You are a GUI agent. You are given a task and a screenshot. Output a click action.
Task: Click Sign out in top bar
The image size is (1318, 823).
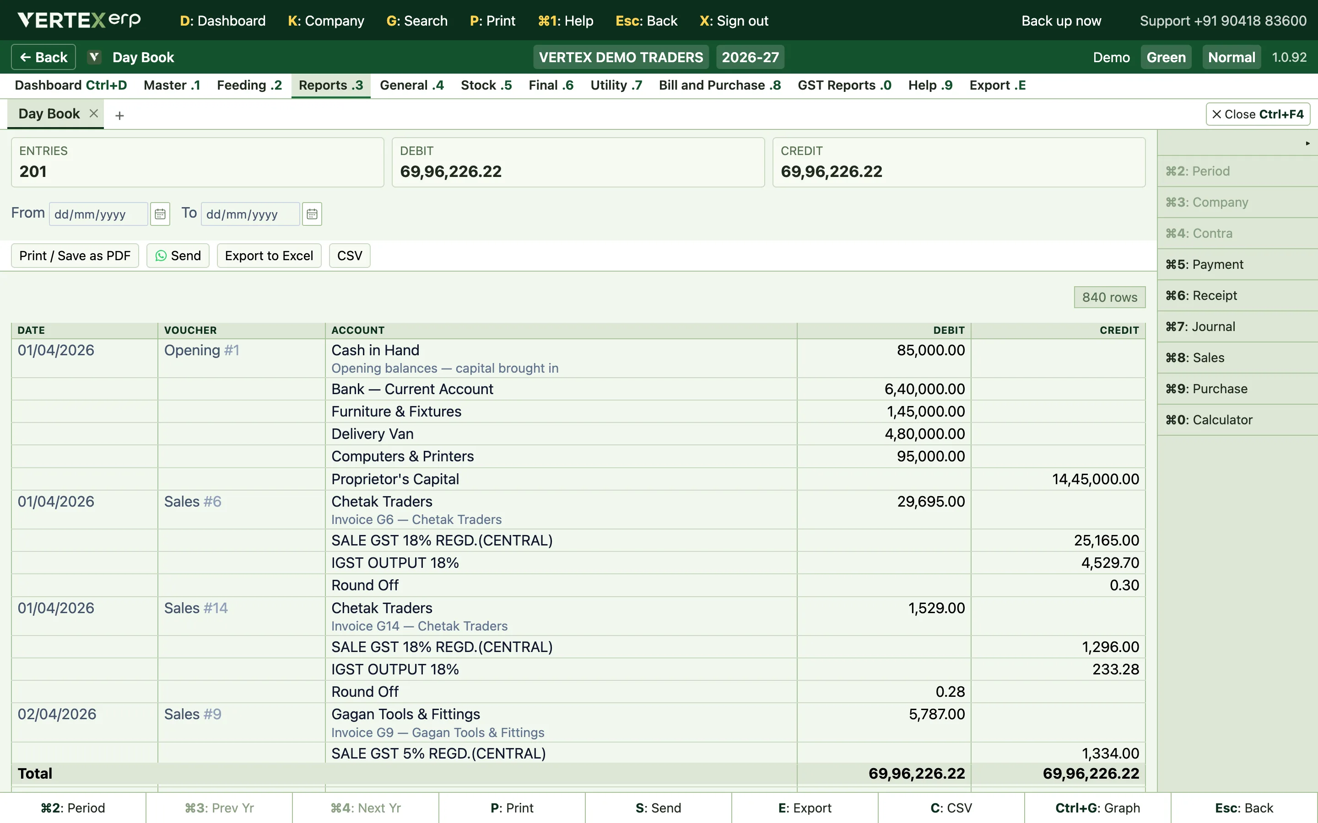(734, 21)
